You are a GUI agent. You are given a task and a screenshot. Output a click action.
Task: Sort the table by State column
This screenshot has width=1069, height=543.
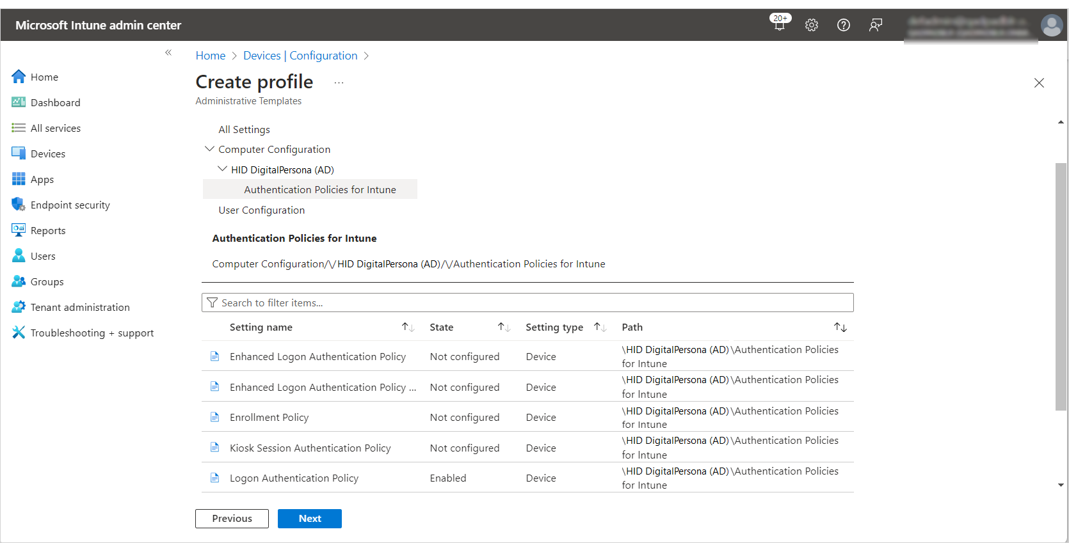coord(504,327)
